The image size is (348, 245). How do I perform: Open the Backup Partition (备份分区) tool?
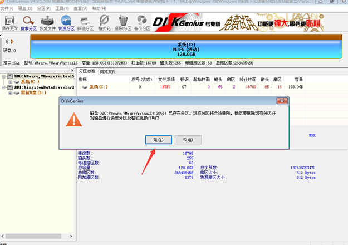(142, 23)
